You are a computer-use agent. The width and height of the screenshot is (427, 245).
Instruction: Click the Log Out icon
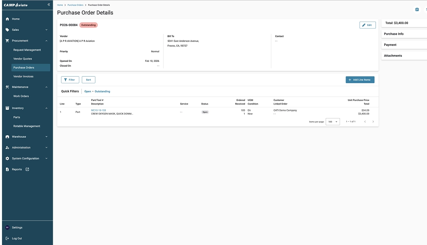(7, 238)
